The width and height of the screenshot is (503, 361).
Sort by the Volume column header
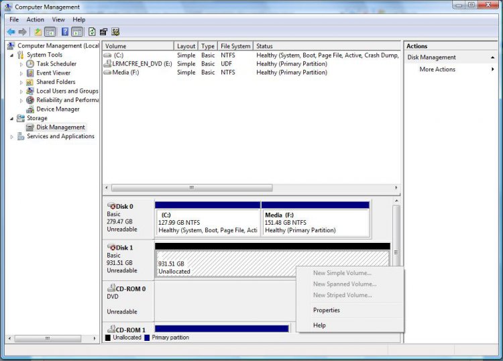coord(138,46)
